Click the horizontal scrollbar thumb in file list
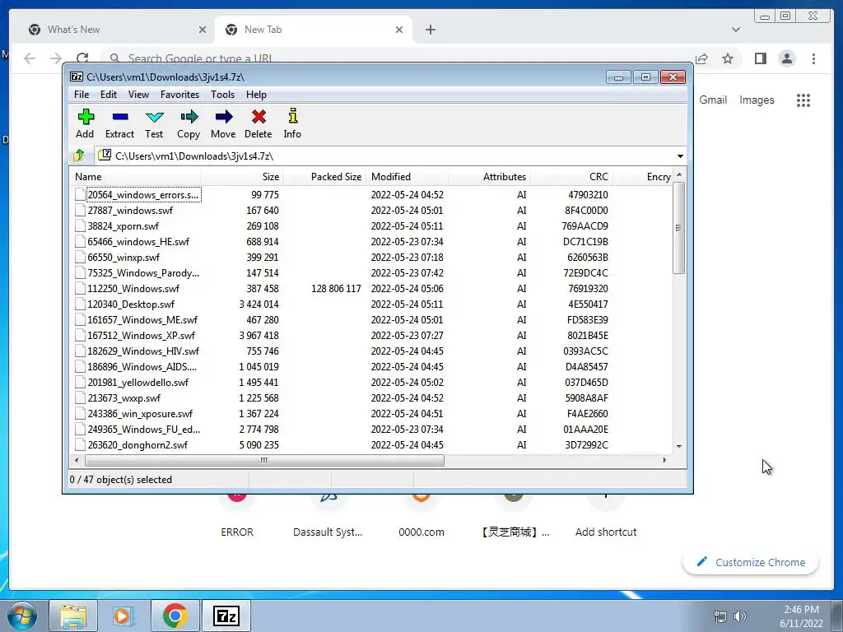843x632 pixels. coord(264,461)
